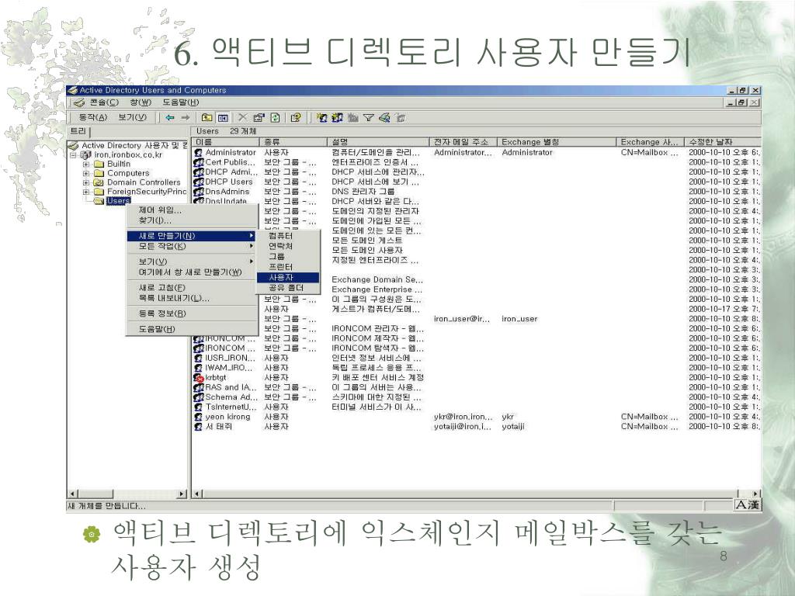Open the 도움말(H) menu bar item

click(180, 102)
